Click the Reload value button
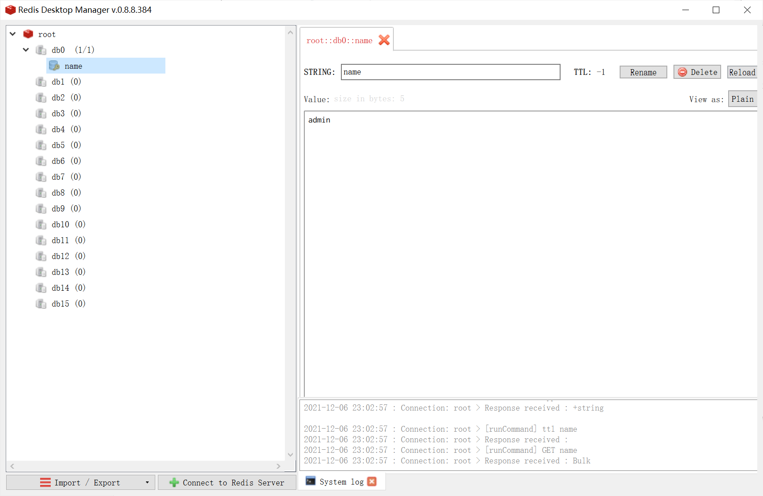Image resolution: width=763 pixels, height=496 pixels. 742,72
